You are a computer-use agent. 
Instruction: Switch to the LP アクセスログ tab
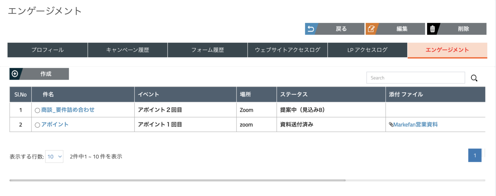coord(367,50)
